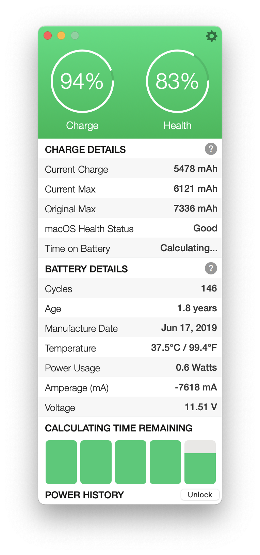Viewport: 260px width, 555px height.
Task: Open settings with the gear icon
Action: coord(211,36)
